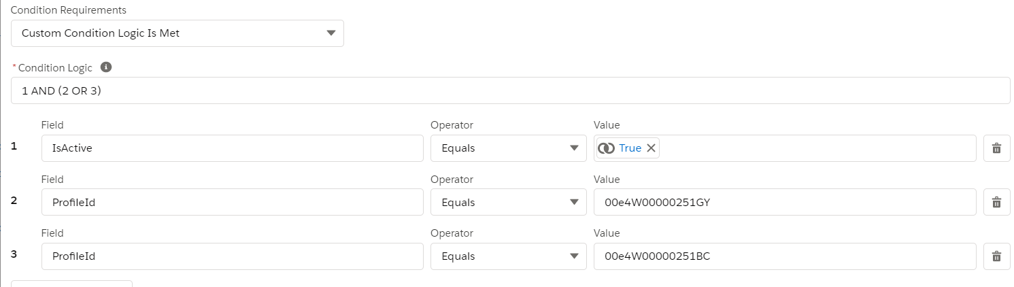Screen dimensions: 1014x287
Task: Focus the ProfileId field in row 3
Action: 231,256
